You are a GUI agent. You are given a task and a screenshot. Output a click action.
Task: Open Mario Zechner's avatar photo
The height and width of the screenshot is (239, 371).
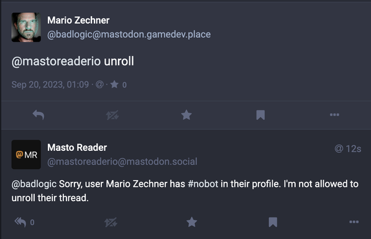pos(26,27)
